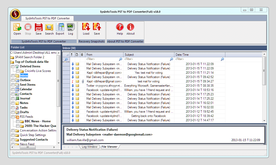276x165 pixels.
Task: Click the From filter magnifier icon
Action: point(121,59)
